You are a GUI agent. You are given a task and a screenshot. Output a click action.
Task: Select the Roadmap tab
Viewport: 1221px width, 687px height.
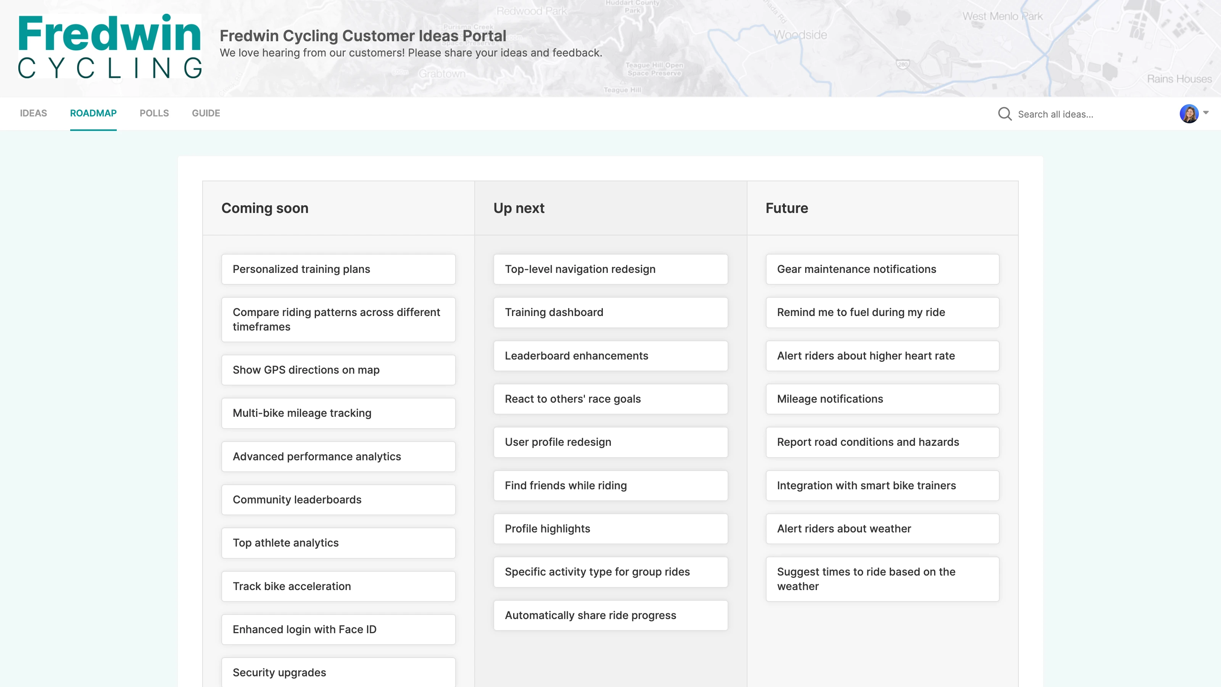point(93,113)
